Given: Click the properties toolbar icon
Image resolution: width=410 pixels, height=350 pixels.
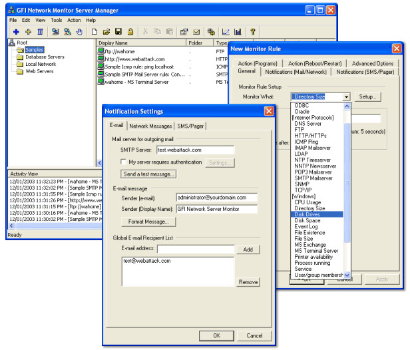Looking at the screenshot, I should click(184, 32).
